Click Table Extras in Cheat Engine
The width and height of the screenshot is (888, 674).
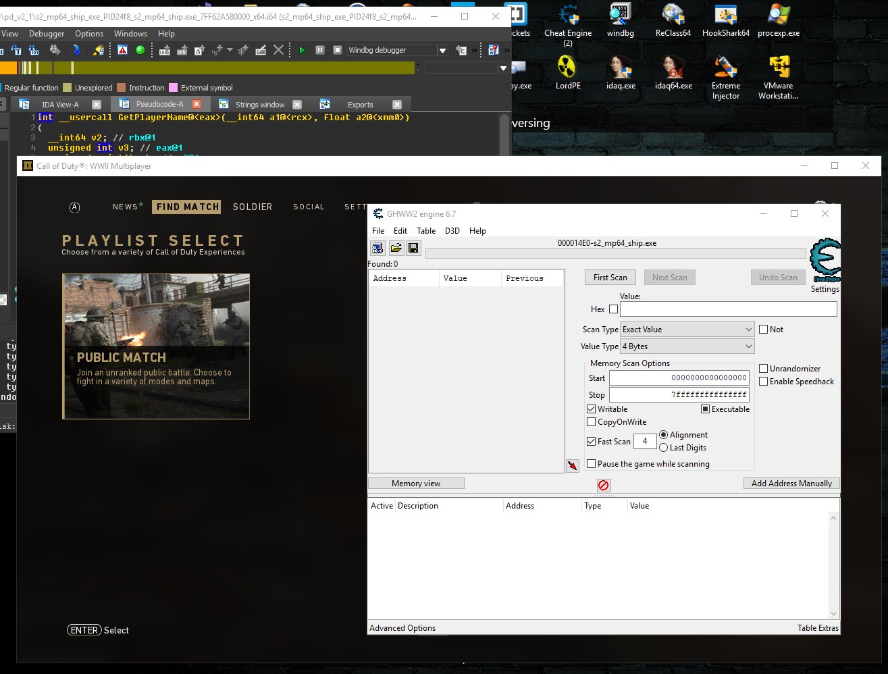tap(818, 628)
